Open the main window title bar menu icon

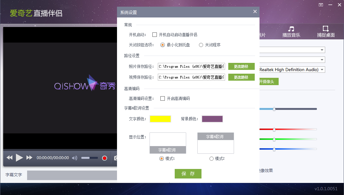(321, 5)
